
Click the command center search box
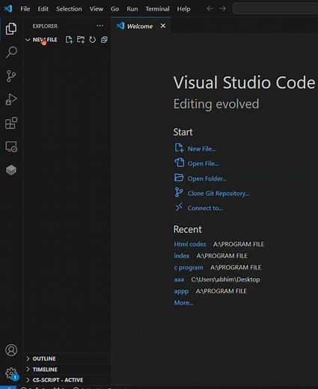[x=275, y=9]
